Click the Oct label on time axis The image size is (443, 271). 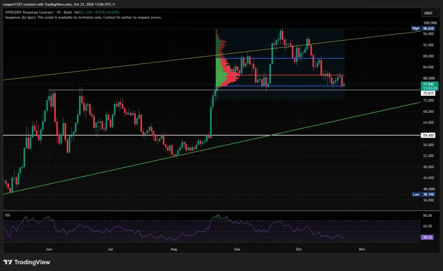pyautogui.click(x=298, y=249)
